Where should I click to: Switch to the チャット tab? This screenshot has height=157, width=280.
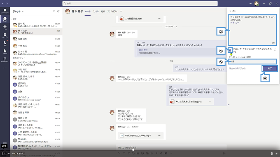(x=87, y=11)
